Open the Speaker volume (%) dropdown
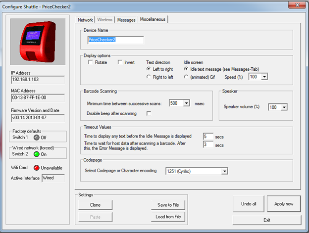The image size is (309, 233). [x=284, y=107]
